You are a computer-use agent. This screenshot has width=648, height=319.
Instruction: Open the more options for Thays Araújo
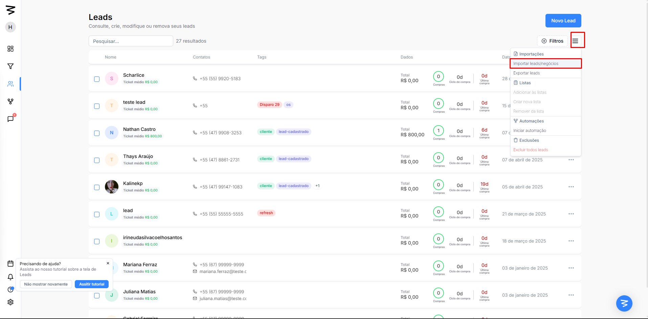[x=571, y=160]
